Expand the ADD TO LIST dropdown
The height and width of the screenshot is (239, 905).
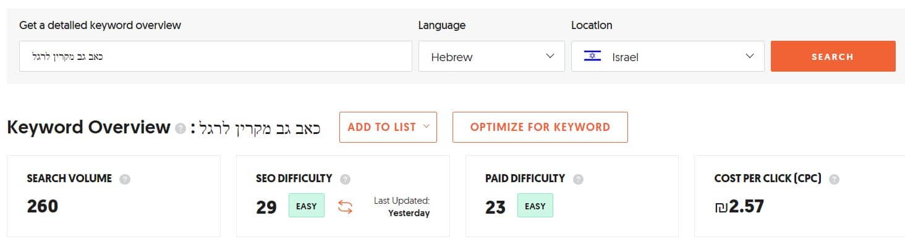point(388,127)
